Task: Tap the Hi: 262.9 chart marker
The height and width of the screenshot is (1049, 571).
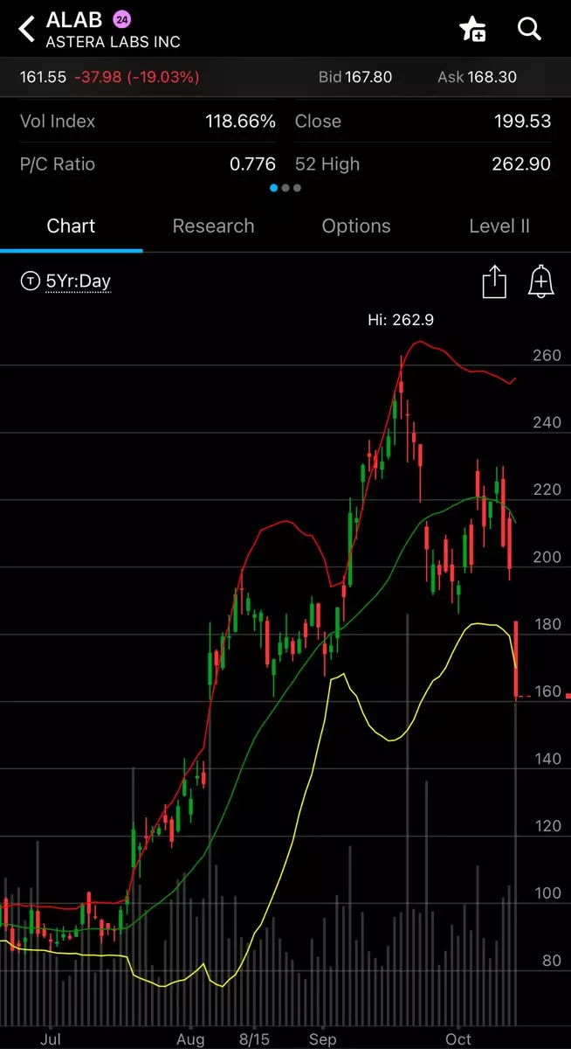Action: coord(401,320)
